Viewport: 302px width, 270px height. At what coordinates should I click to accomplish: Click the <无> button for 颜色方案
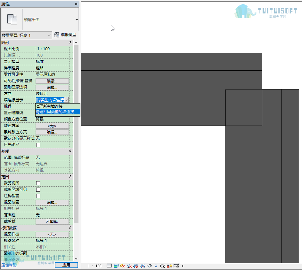(52, 126)
